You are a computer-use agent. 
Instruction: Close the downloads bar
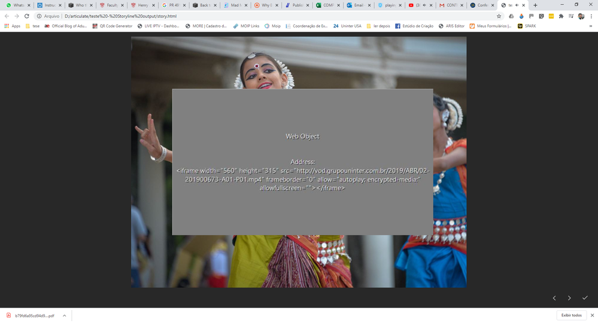point(591,315)
